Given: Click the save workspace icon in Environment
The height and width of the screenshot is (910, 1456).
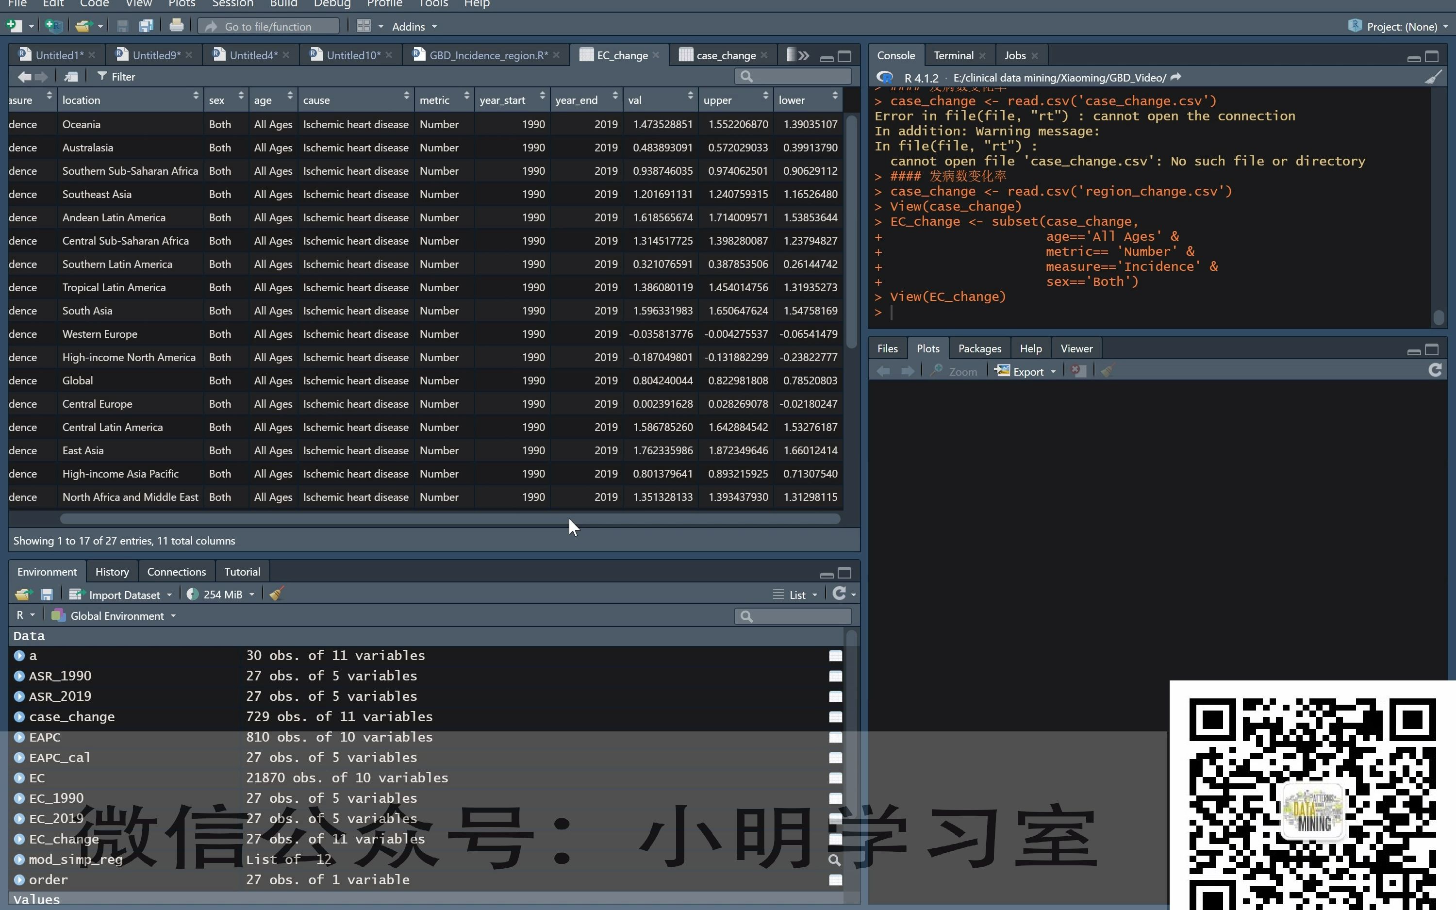Looking at the screenshot, I should (47, 595).
